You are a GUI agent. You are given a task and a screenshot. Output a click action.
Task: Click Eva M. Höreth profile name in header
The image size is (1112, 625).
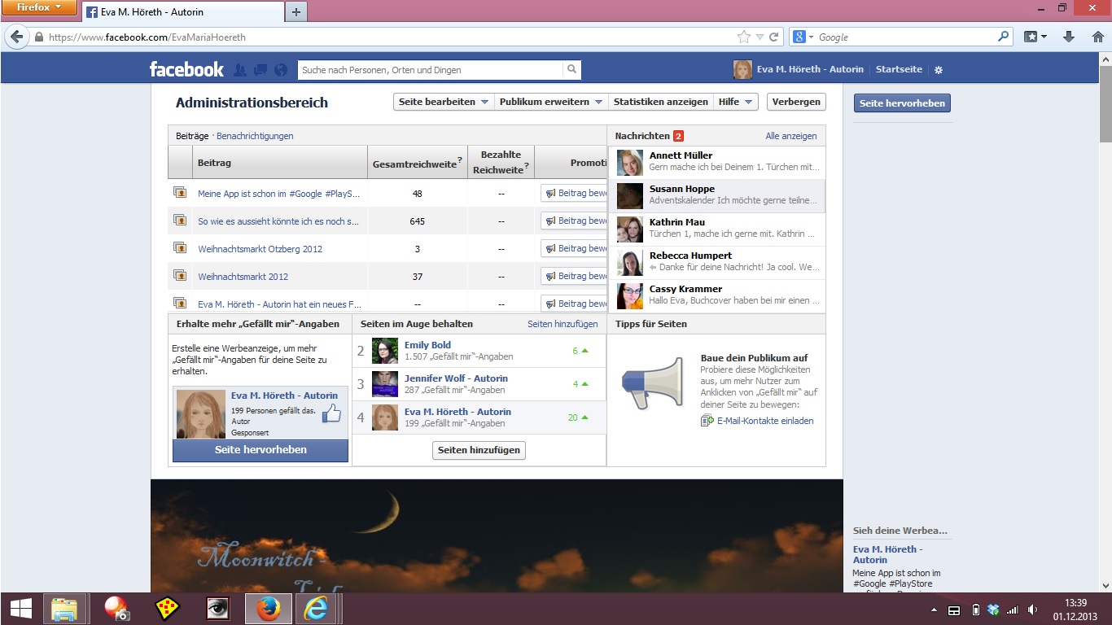point(810,69)
